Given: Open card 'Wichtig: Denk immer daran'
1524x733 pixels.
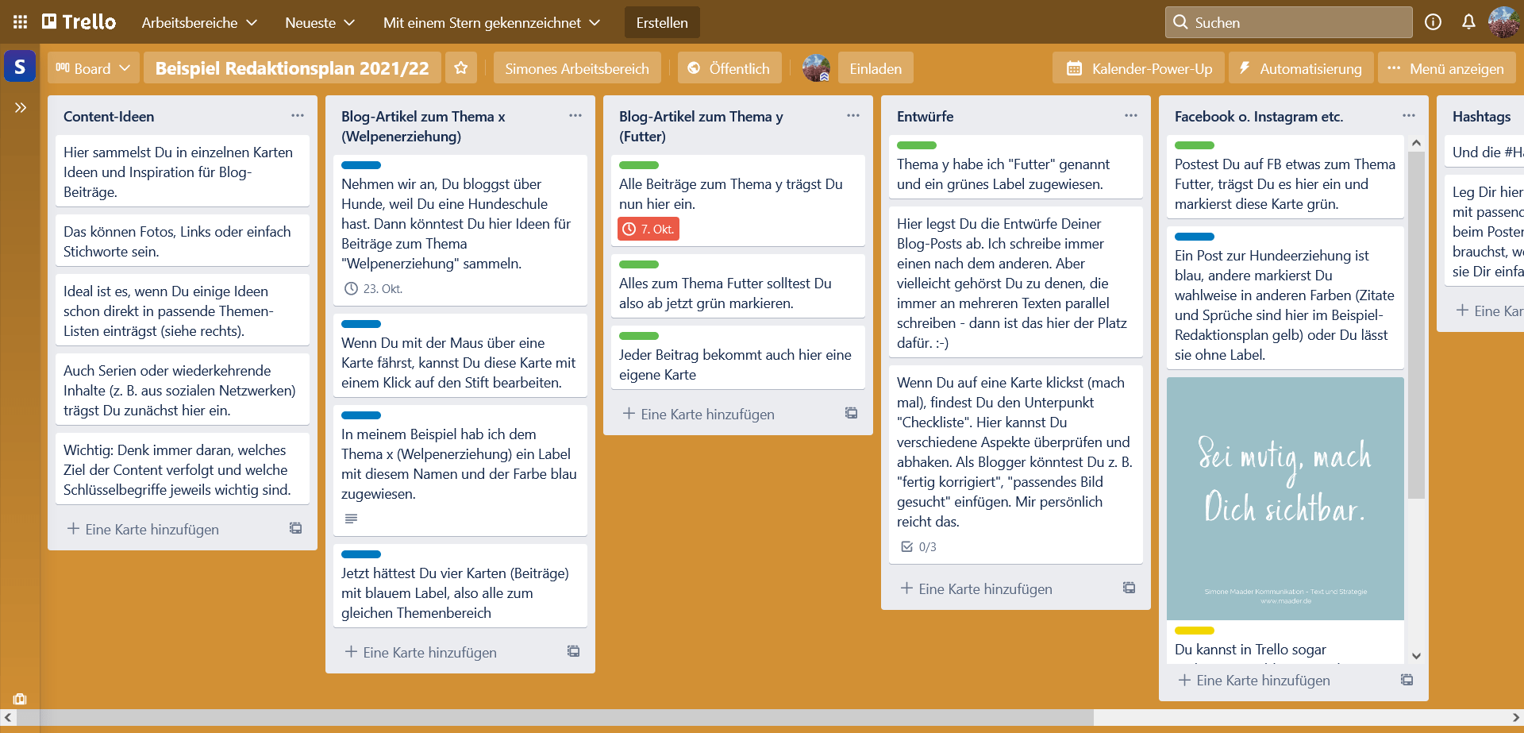Looking at the screenshot, I should [x=183, y=469].
